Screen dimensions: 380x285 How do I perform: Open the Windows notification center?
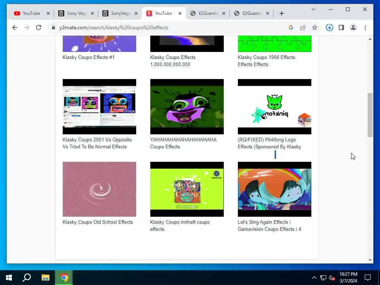(x=368, y=278)
